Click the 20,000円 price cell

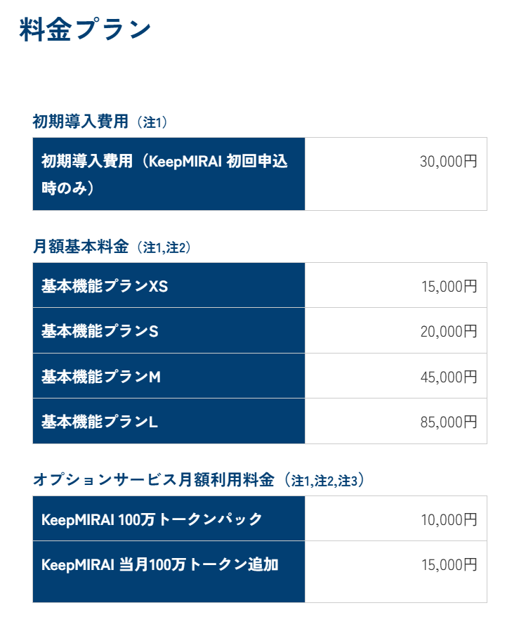click(448, 332)
